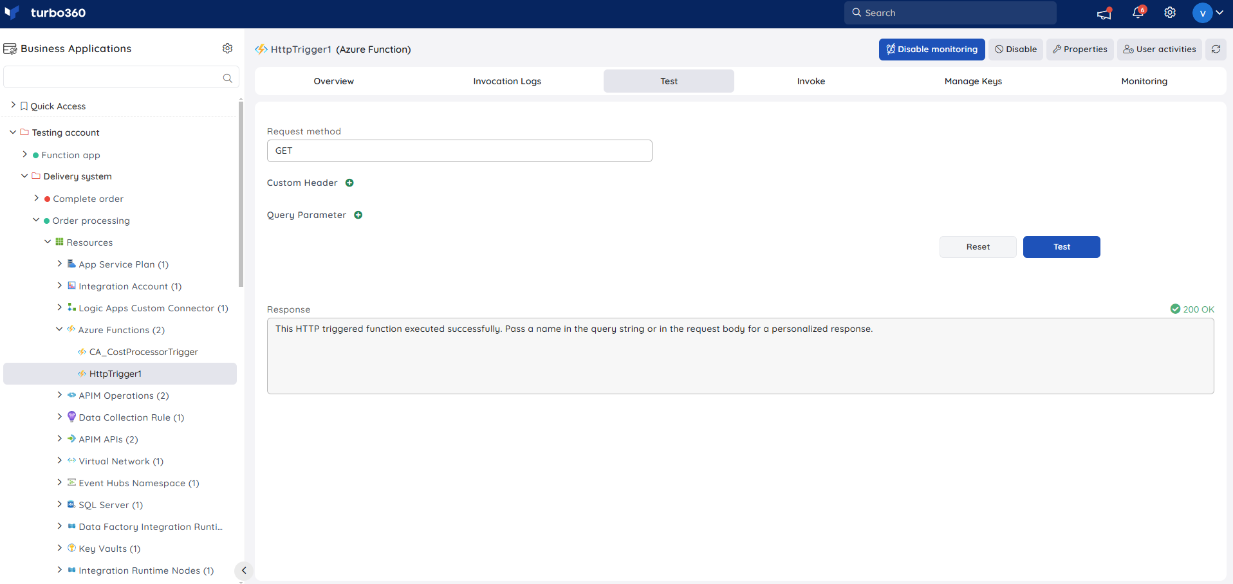
Task: Open the settings gear in top bar
Action: [x=1170, y=12]
